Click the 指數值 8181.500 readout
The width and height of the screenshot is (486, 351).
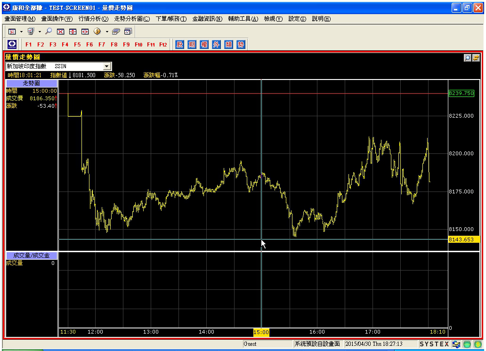[73, 75]
